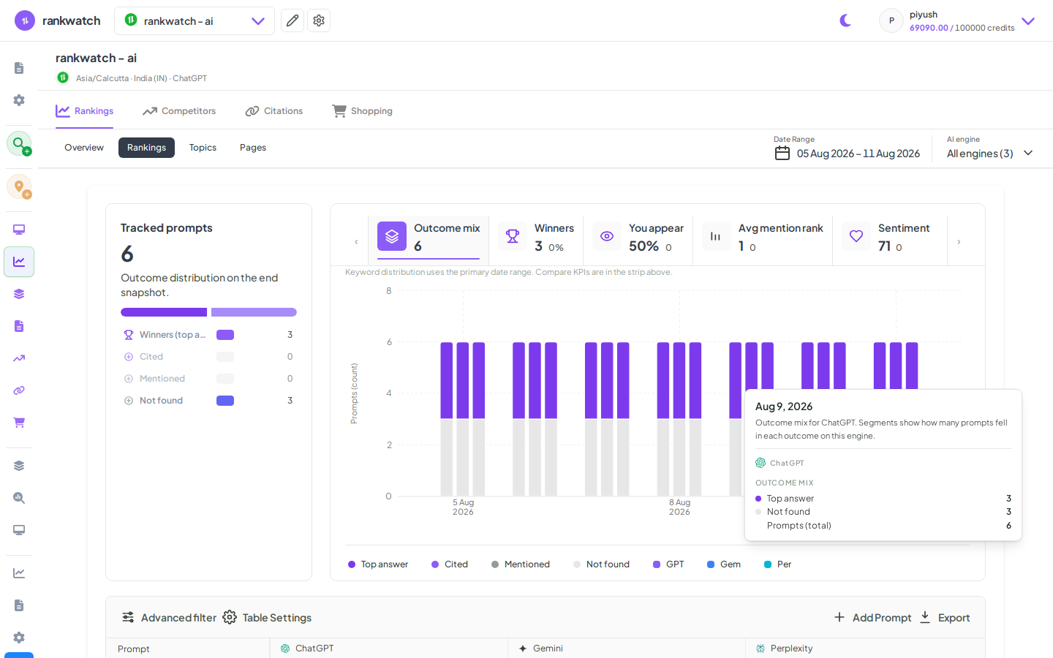Click the purple trending arrow sidebar icon

point(19,358)
